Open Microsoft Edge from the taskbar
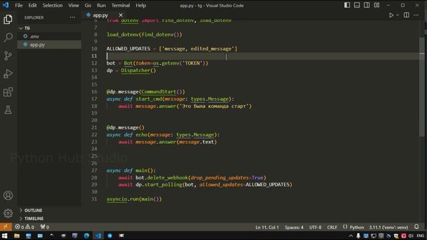 87,235
